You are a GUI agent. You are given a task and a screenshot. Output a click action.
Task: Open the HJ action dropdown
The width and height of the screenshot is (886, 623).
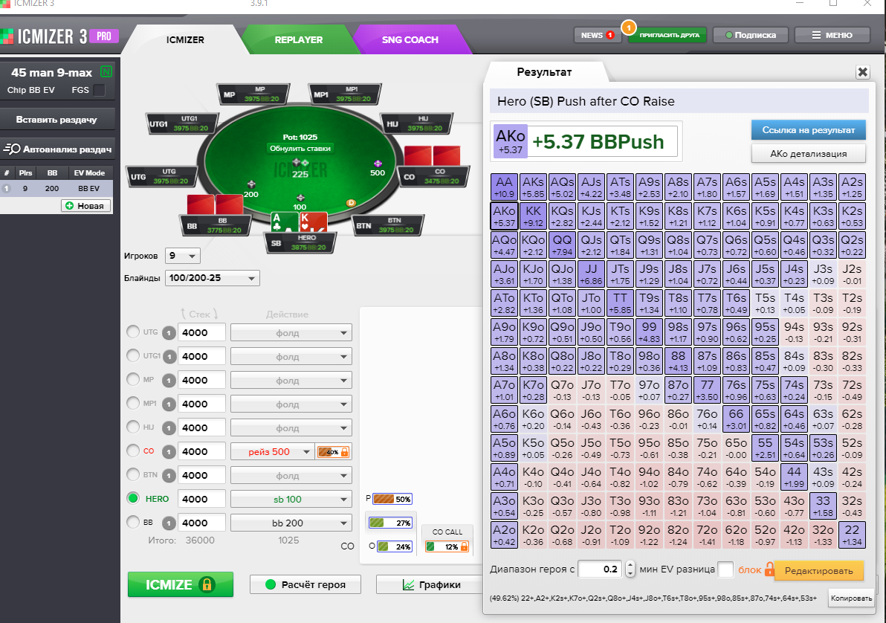pyautogui.click(x=291, y=428)
